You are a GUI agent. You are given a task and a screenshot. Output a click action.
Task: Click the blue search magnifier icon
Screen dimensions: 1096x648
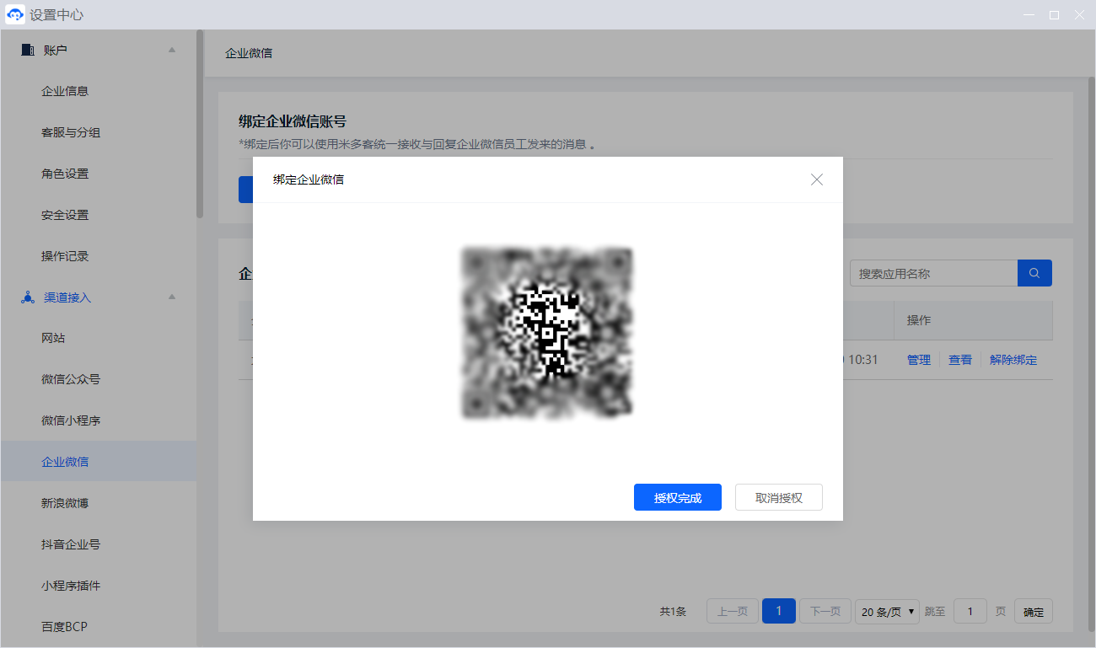coord(1034,273)
